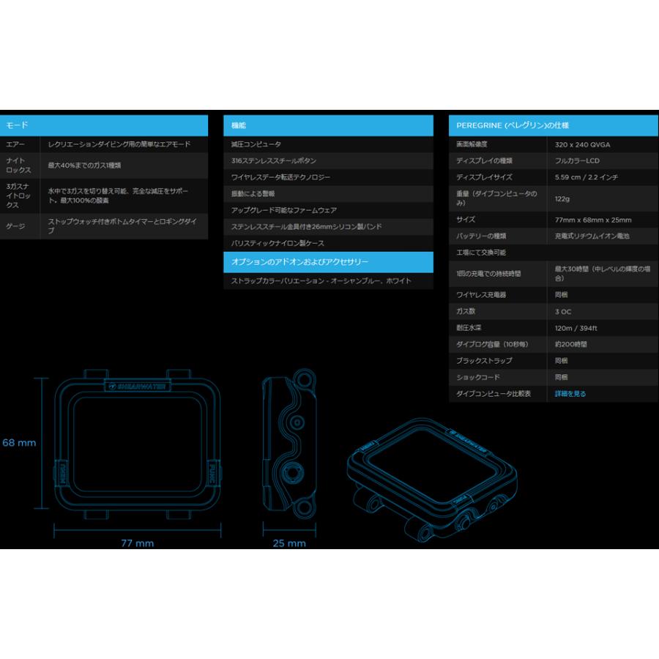Screen dimensions: 659x659
Task: Select the サイズ label
Action: (x=466, y=220)
